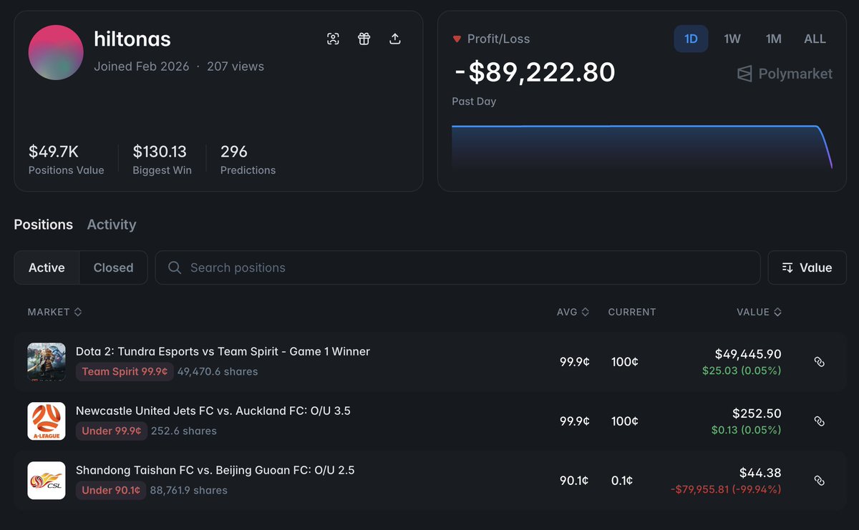Sort by the AVG column header
859x530 pixels.
(x=573, y=312)
